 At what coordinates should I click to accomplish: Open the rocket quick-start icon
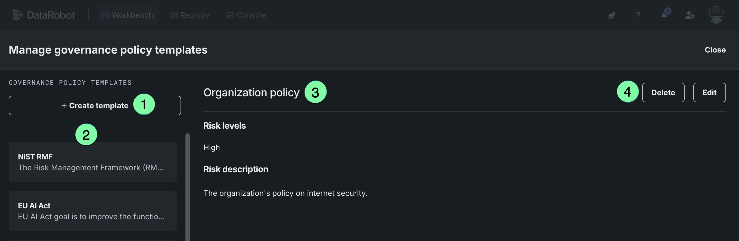pos(611,15)
